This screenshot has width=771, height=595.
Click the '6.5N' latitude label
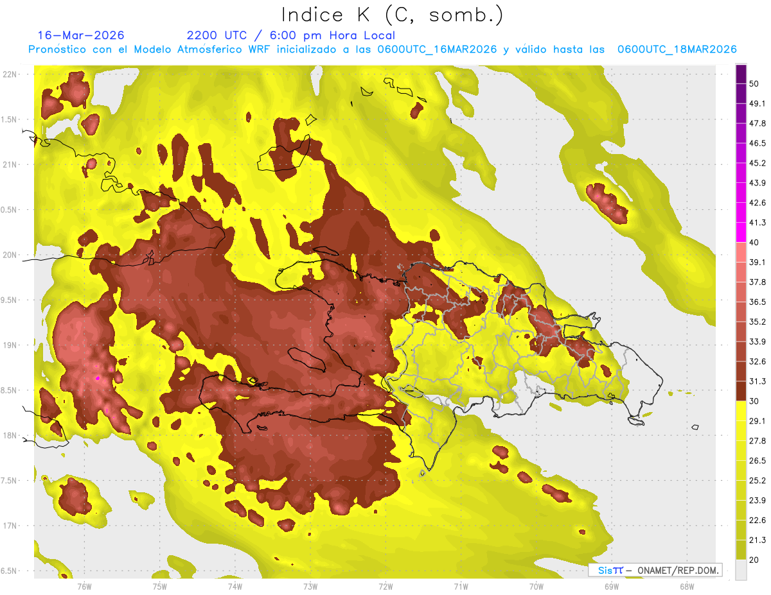click(x=10, y=571)
